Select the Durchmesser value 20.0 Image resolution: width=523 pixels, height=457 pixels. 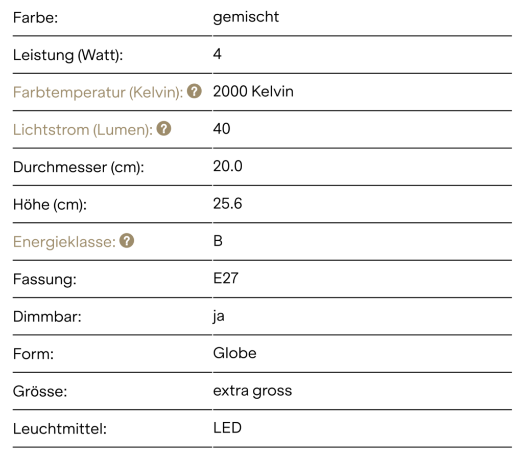pyautogui.click(x=228, y=166)
